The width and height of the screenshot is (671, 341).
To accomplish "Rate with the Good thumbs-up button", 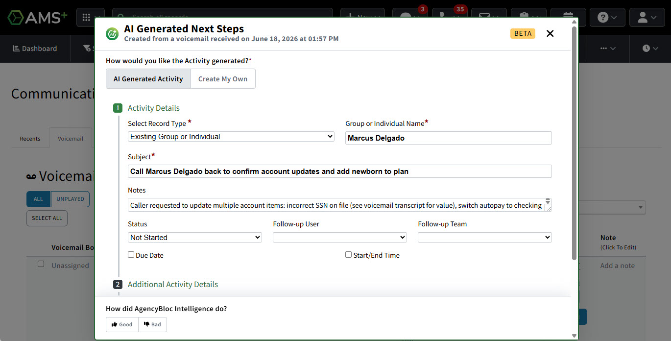I will click(x=122, y=324).
